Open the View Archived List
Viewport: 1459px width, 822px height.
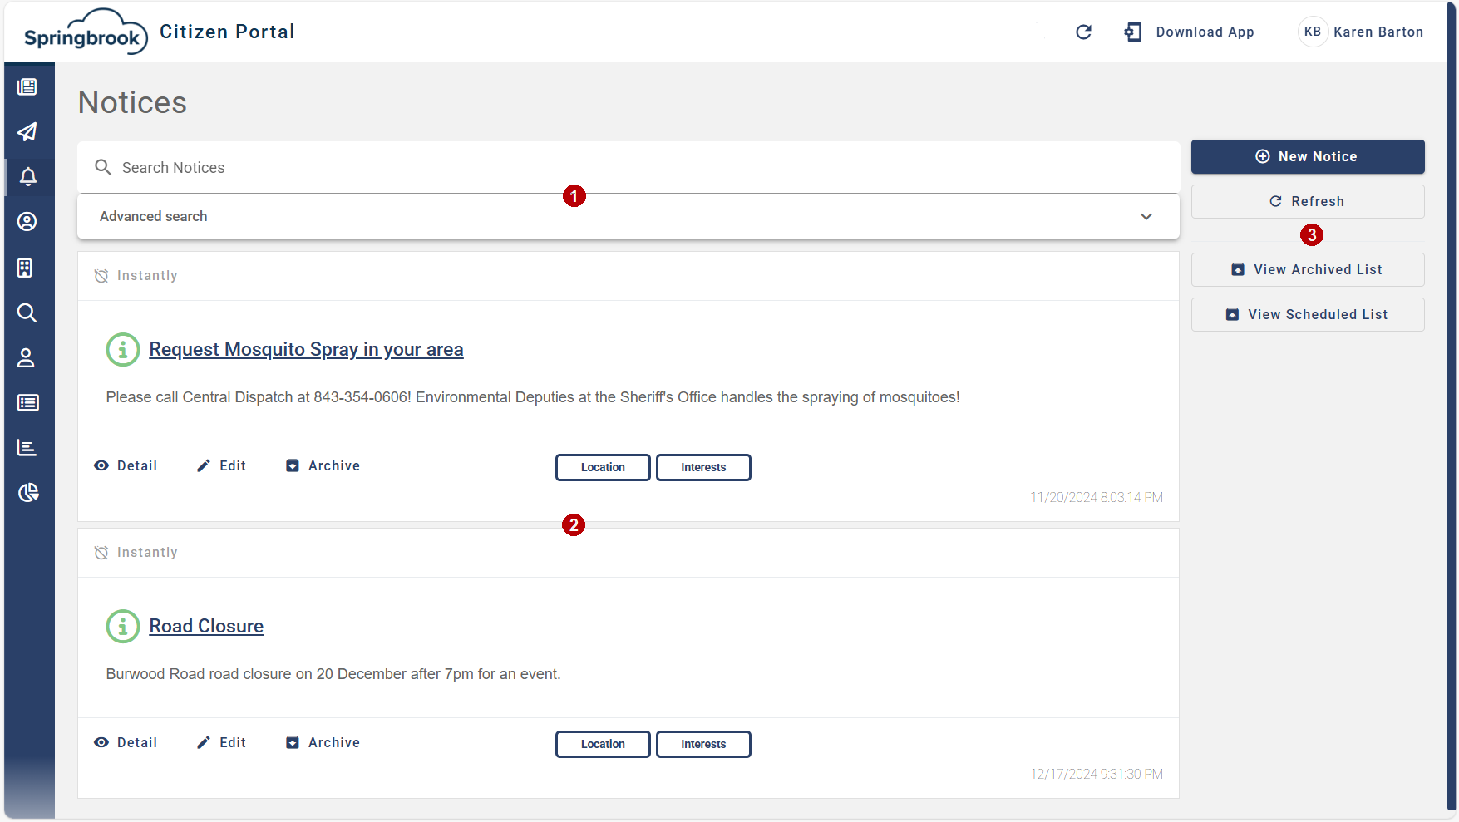[1308, 270]
